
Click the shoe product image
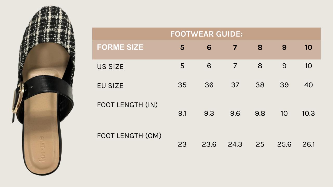pyautogui.click(x=44, y=90)
